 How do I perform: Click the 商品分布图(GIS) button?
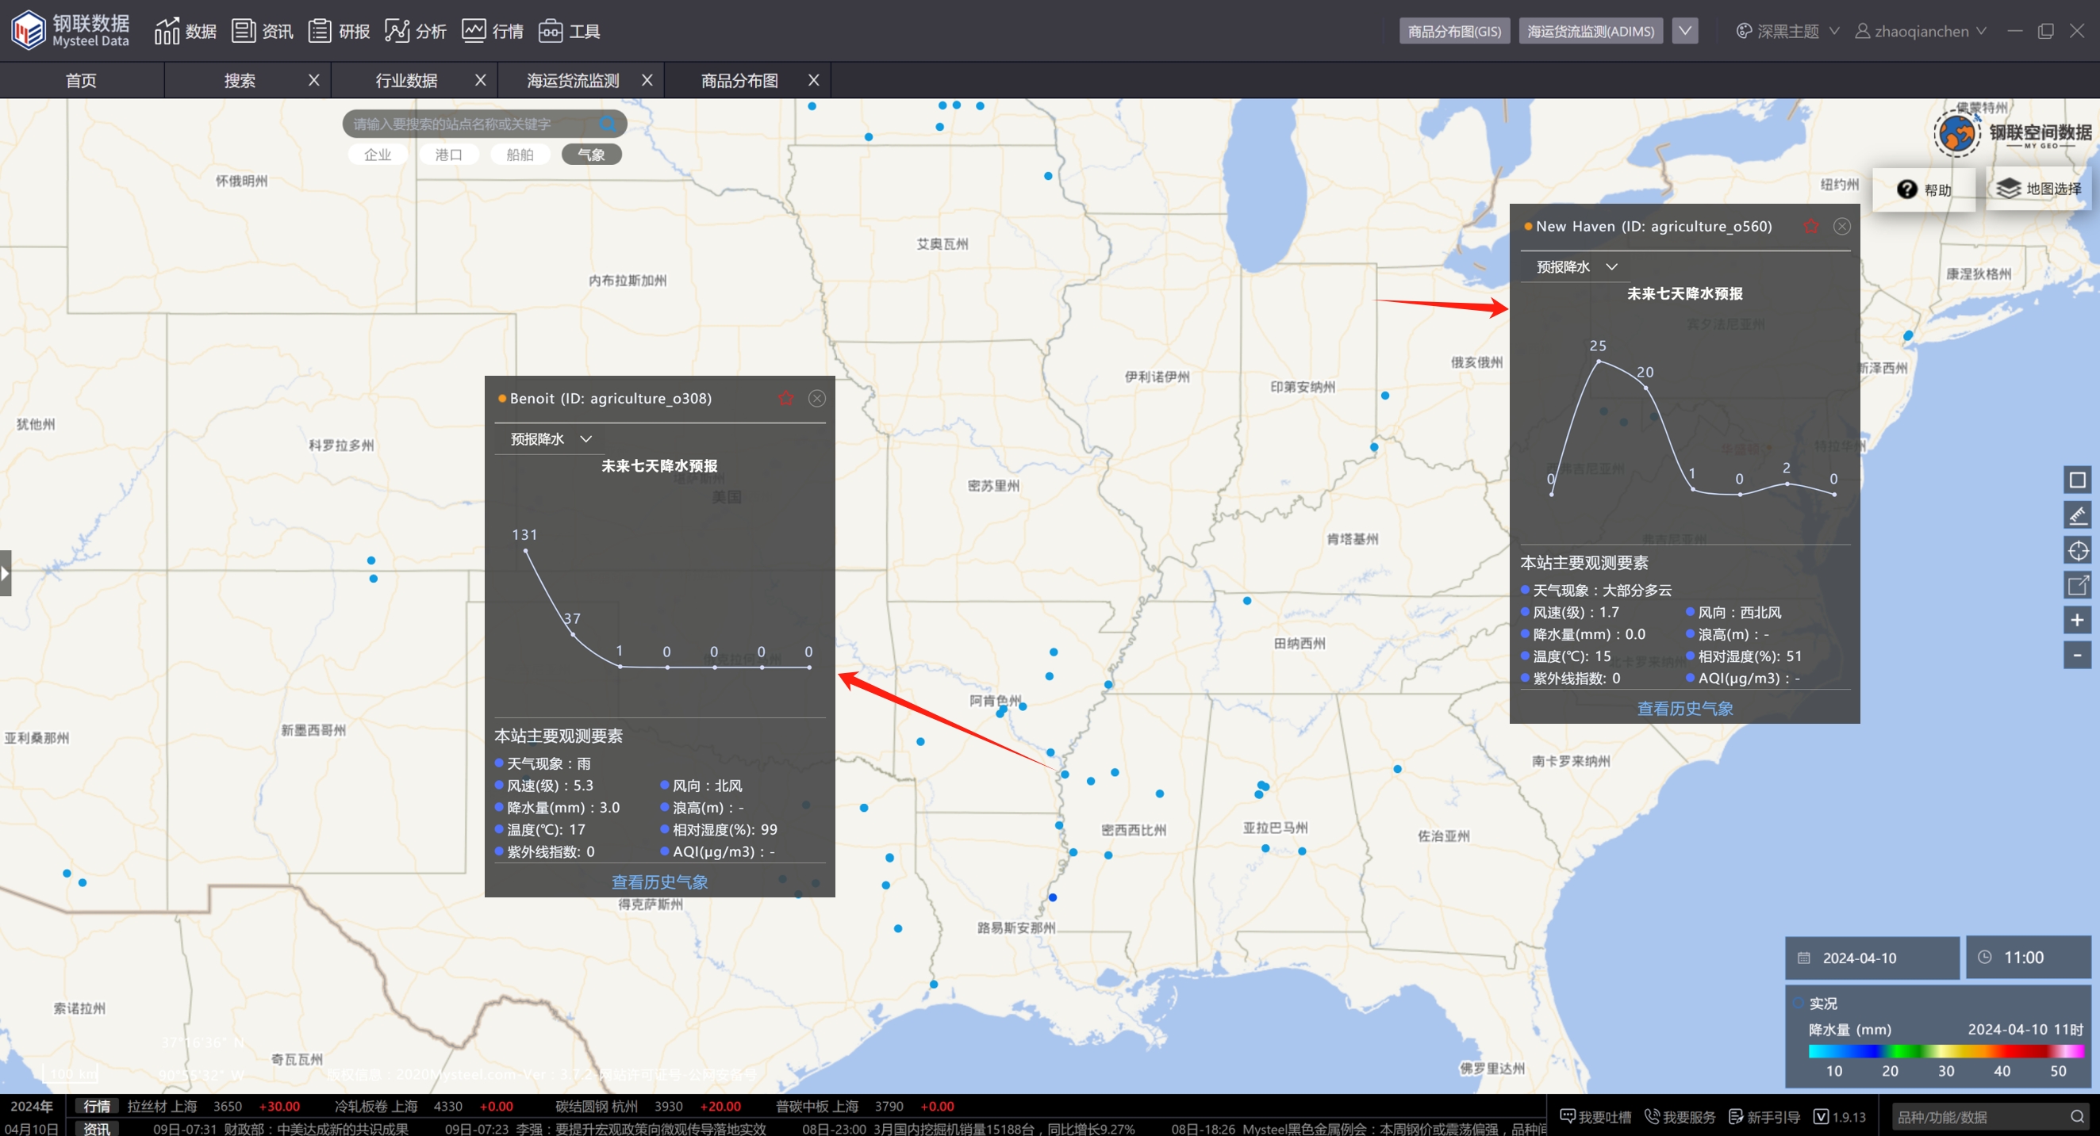1454,31
